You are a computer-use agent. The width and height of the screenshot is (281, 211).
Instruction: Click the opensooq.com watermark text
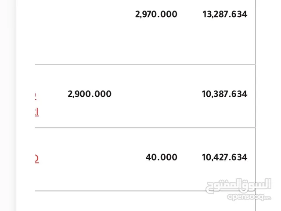[249, 197]
